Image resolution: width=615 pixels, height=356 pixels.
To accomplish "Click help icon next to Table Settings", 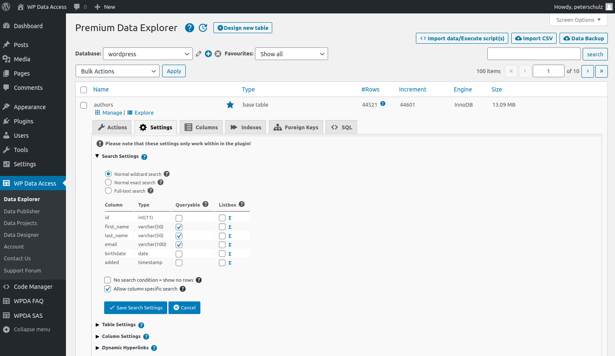I will point(141,325).
